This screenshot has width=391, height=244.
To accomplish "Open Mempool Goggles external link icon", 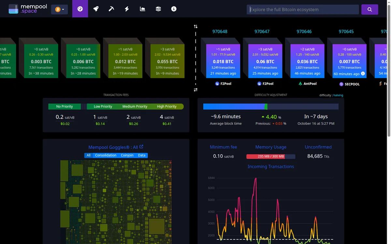I will point(141,147).
